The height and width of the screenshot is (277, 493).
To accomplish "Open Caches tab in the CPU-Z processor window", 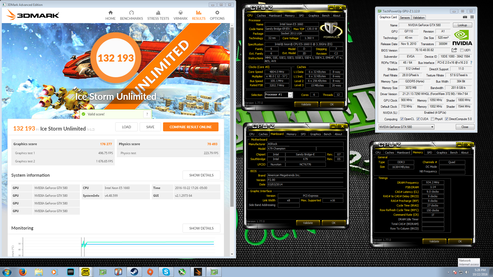I will [261, 16].
